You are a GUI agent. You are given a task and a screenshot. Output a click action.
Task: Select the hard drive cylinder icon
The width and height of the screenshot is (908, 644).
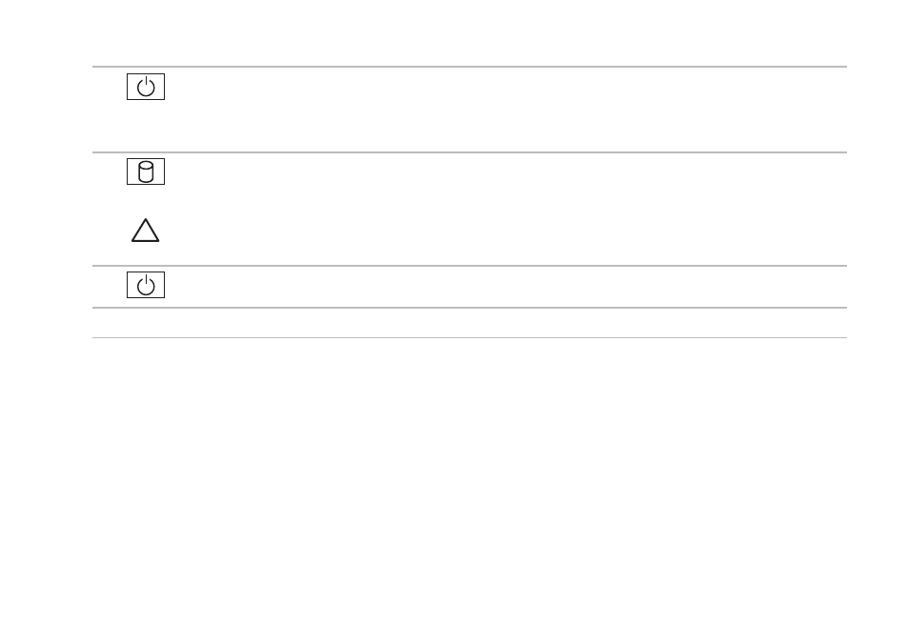[146, 171]
